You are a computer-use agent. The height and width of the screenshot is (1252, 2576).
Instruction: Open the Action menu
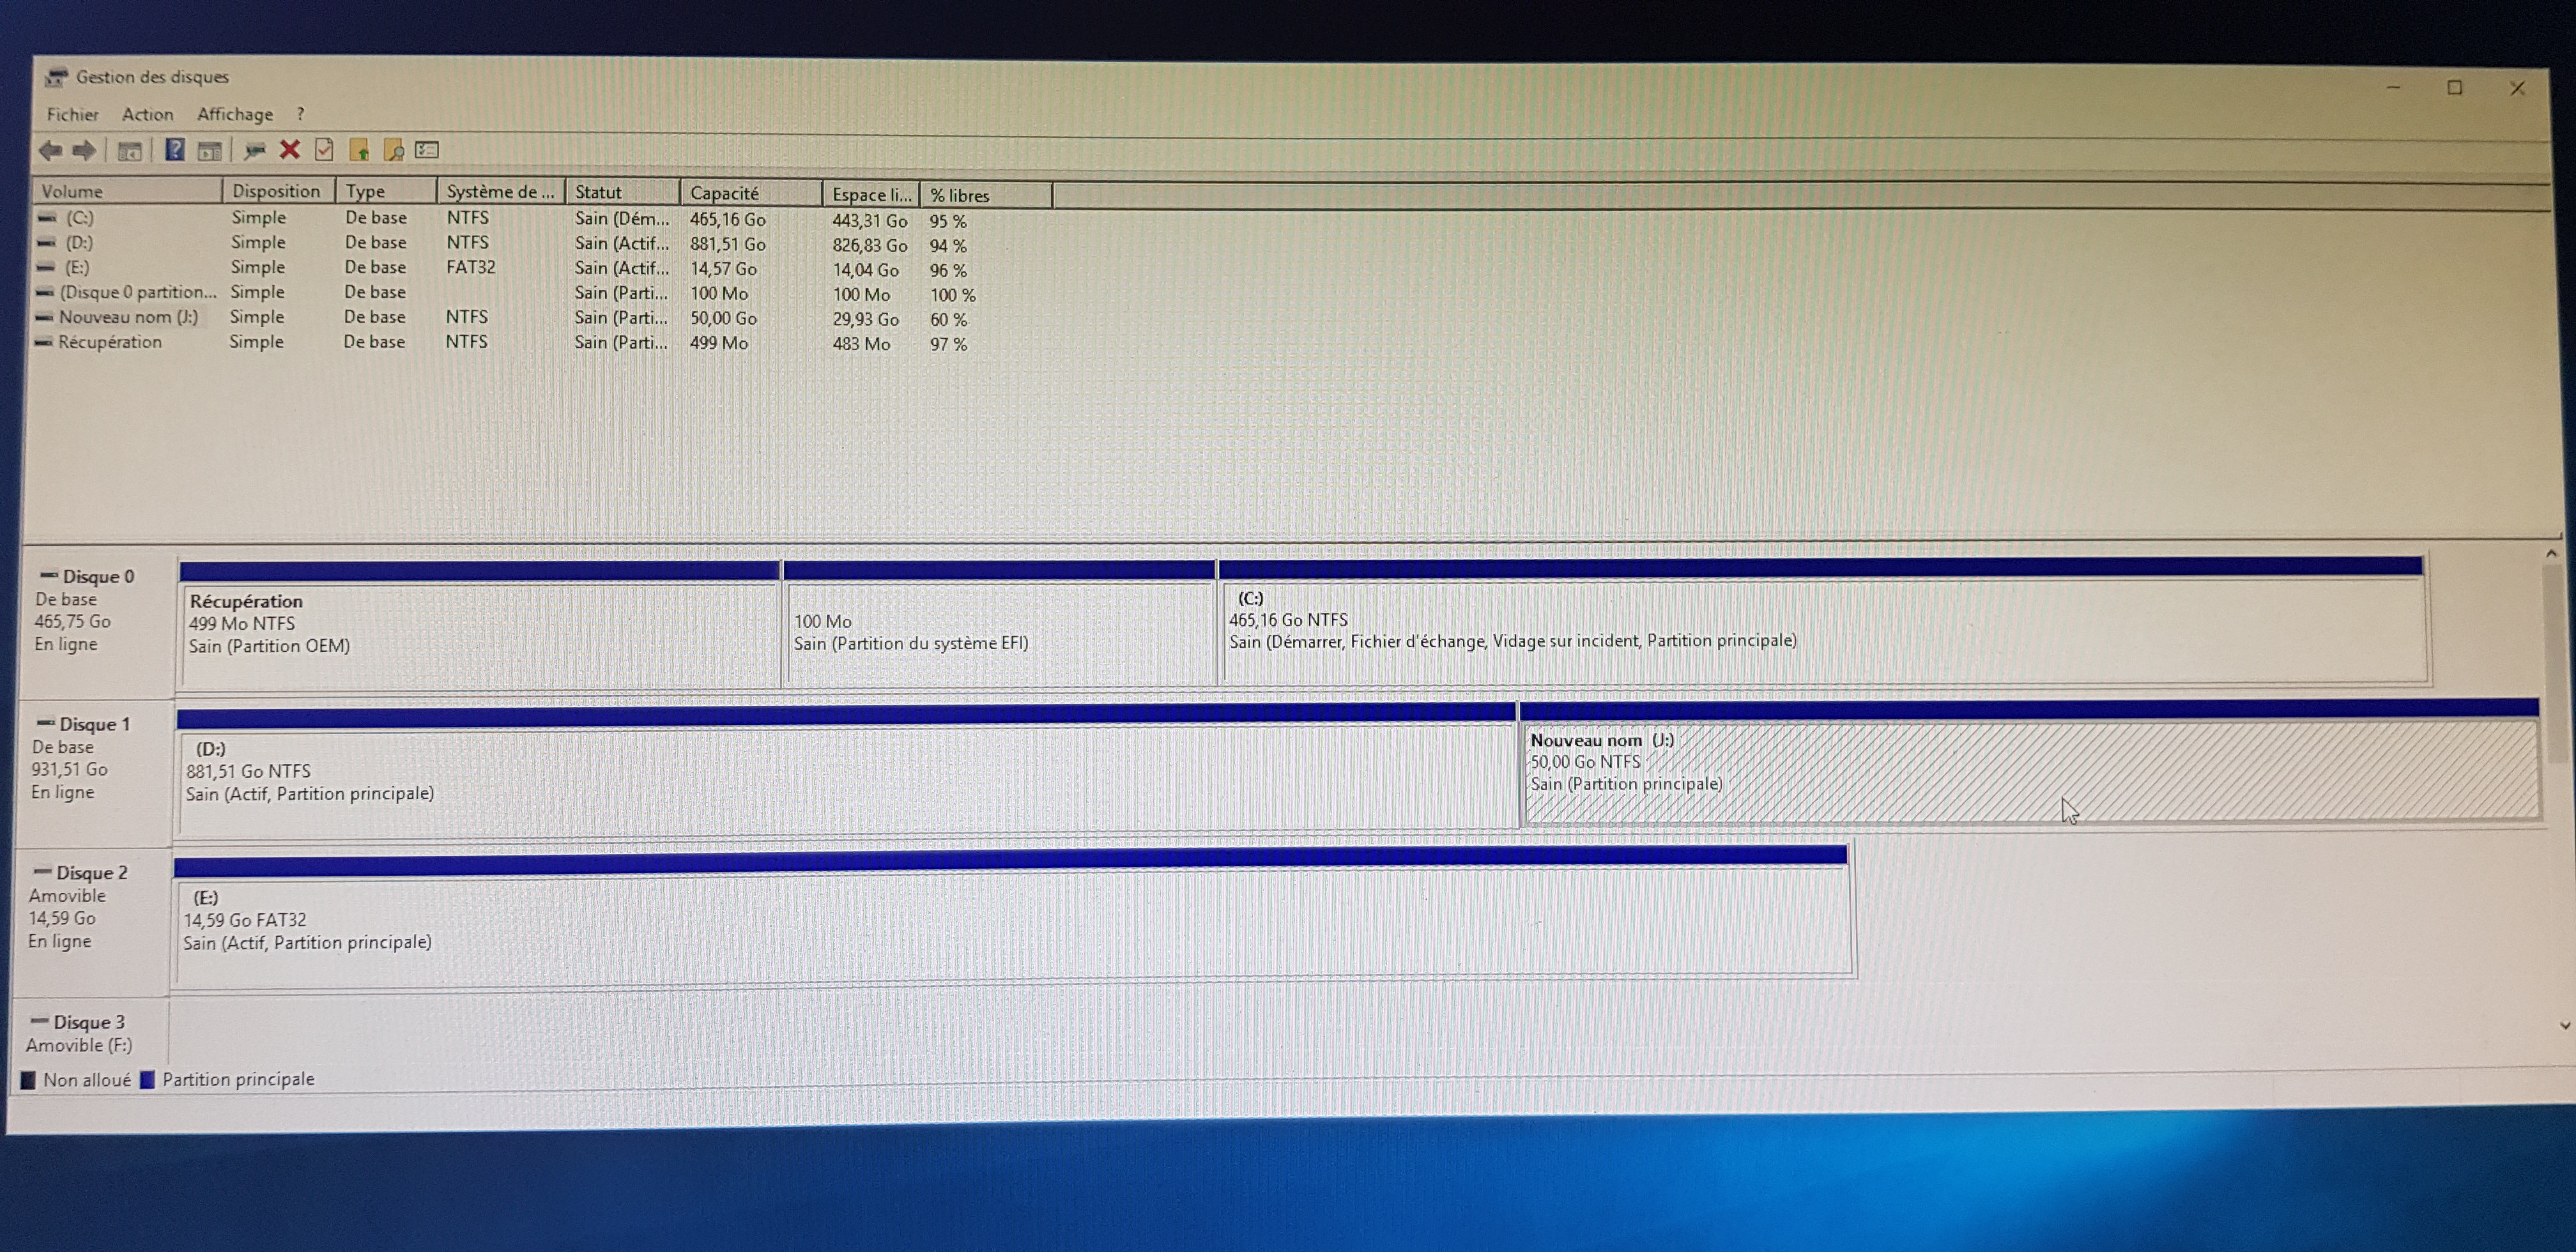(147, 115)
